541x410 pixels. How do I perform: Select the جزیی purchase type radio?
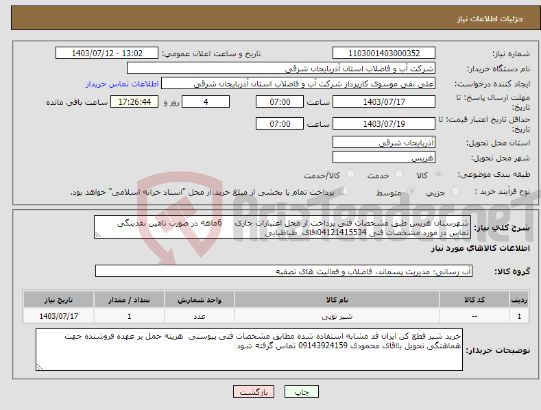pyautogui.click(x=455, y=191)
